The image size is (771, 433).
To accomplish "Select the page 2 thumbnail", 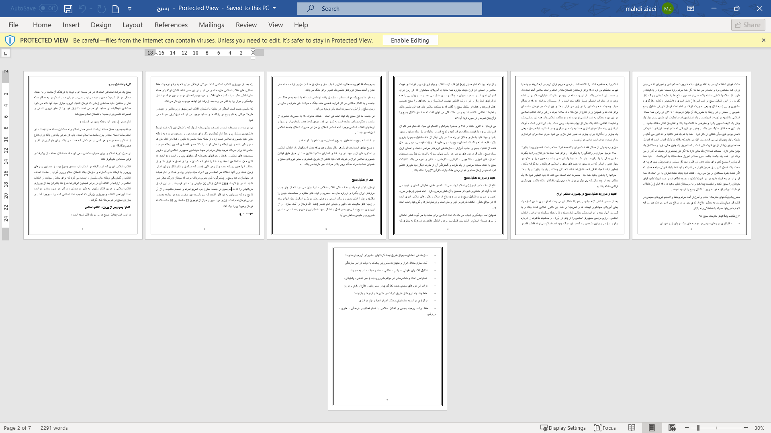I will (x=205, y=155).
